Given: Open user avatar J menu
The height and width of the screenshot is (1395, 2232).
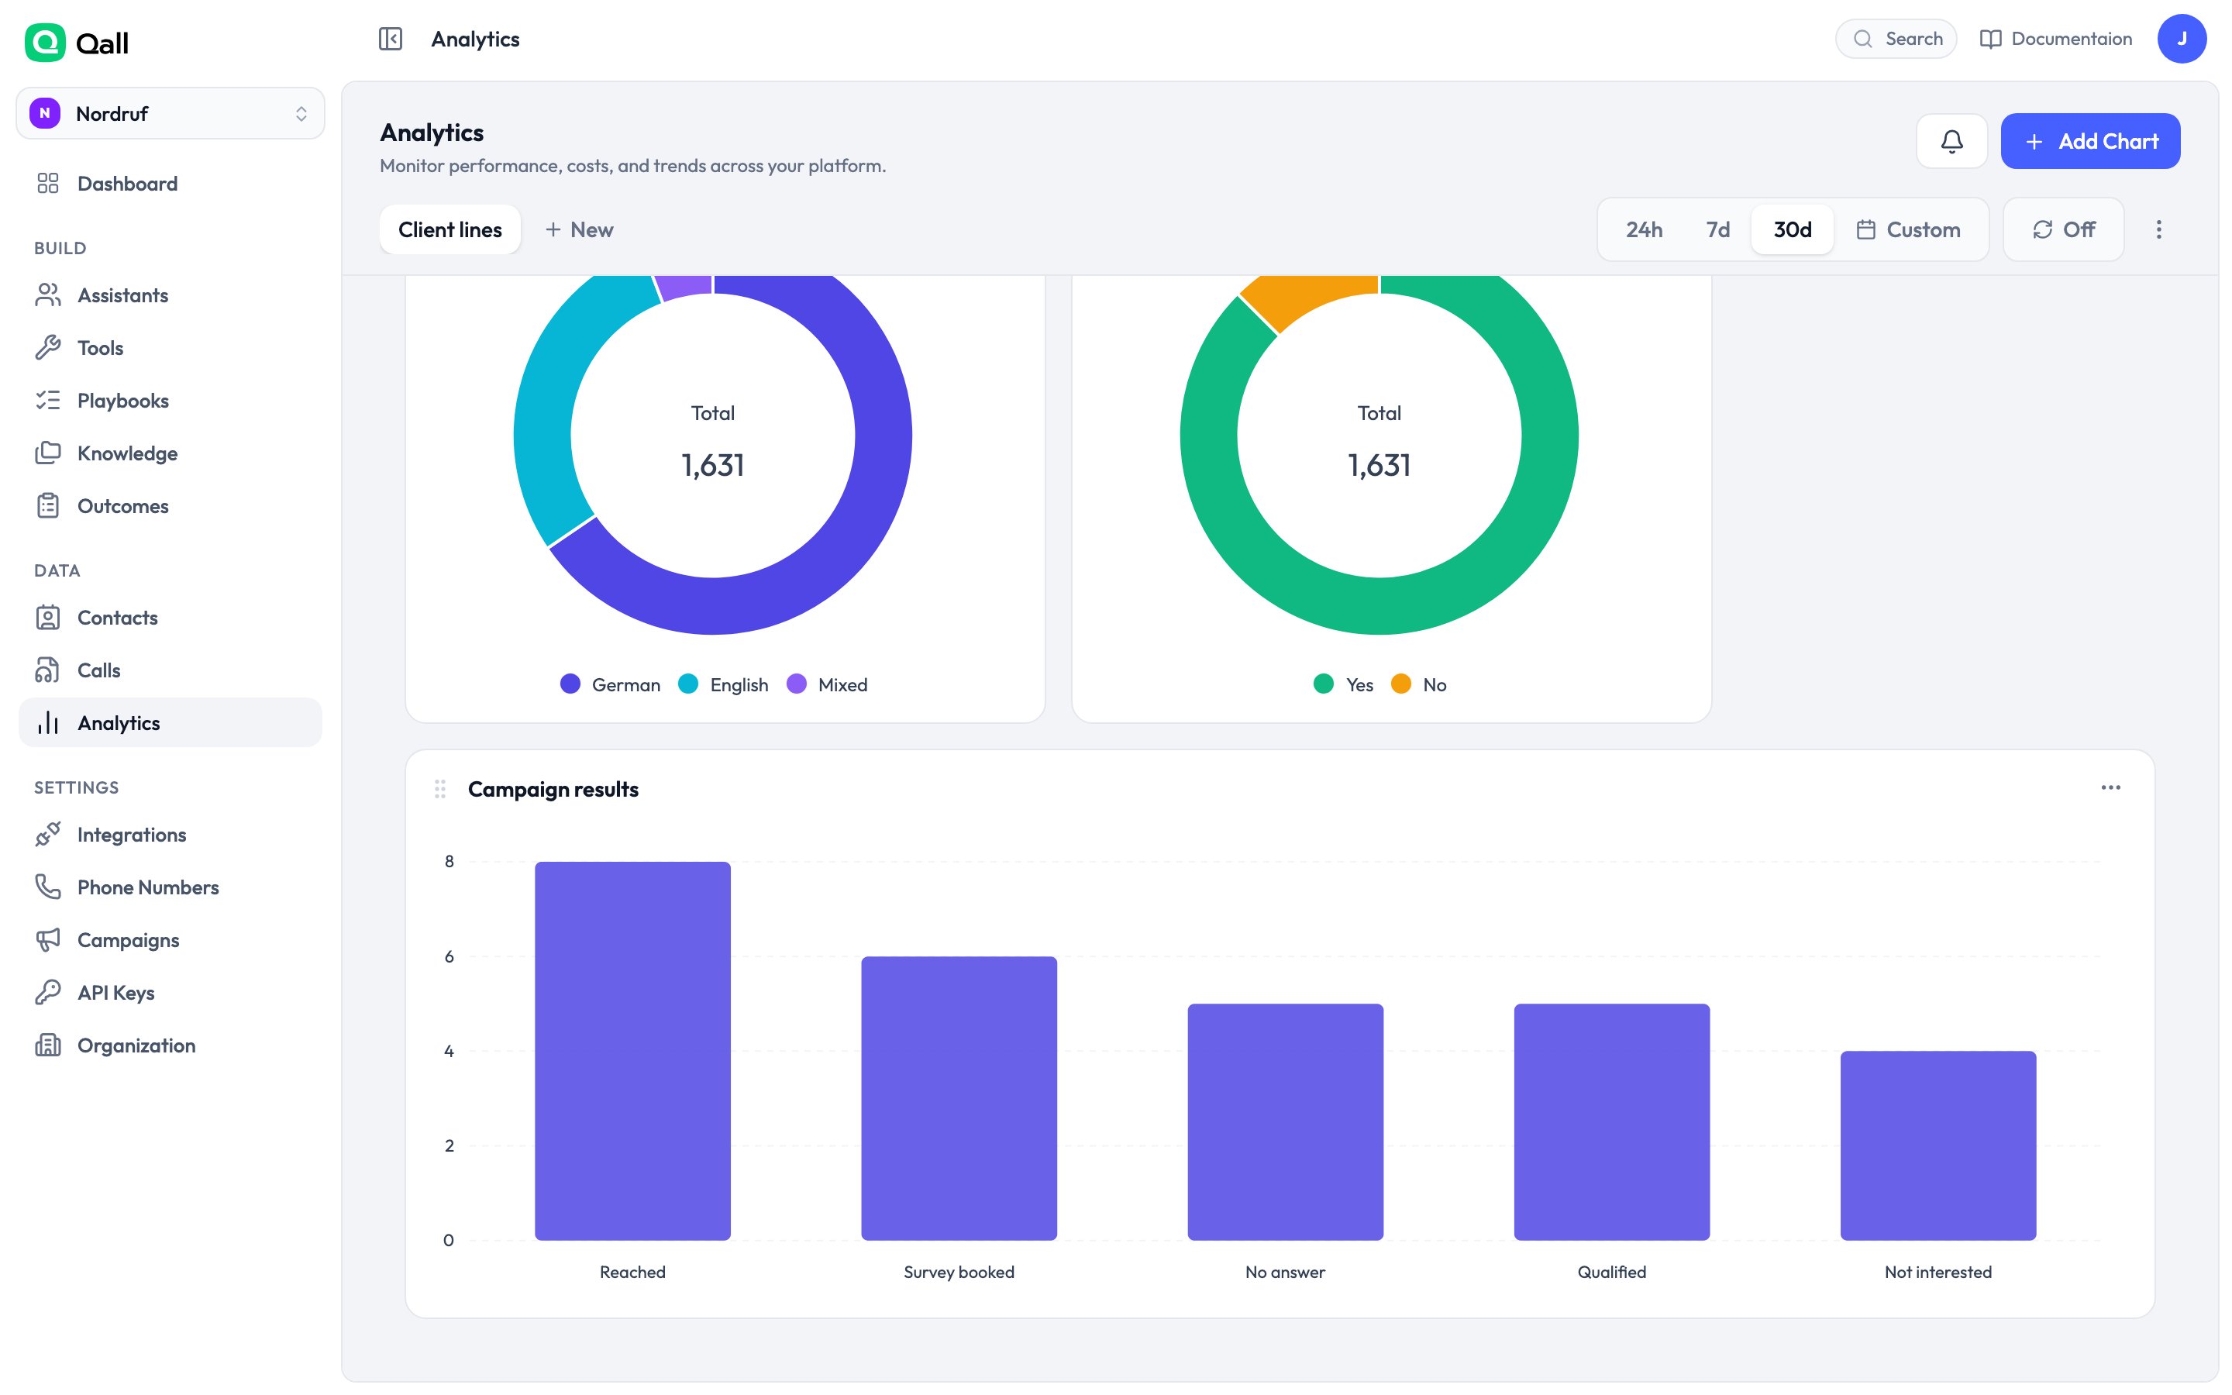Looking at the screenshot, I should pyautogui.click(x=2182, y=39).
